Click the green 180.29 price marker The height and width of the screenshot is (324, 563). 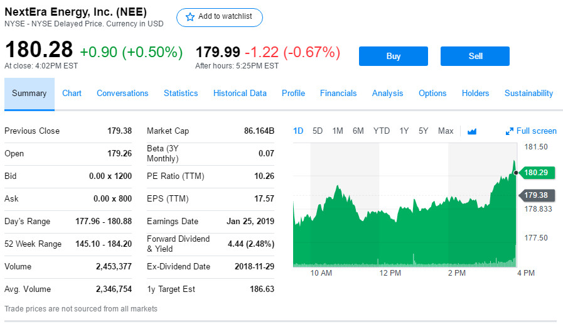click(x=537, y=173)
